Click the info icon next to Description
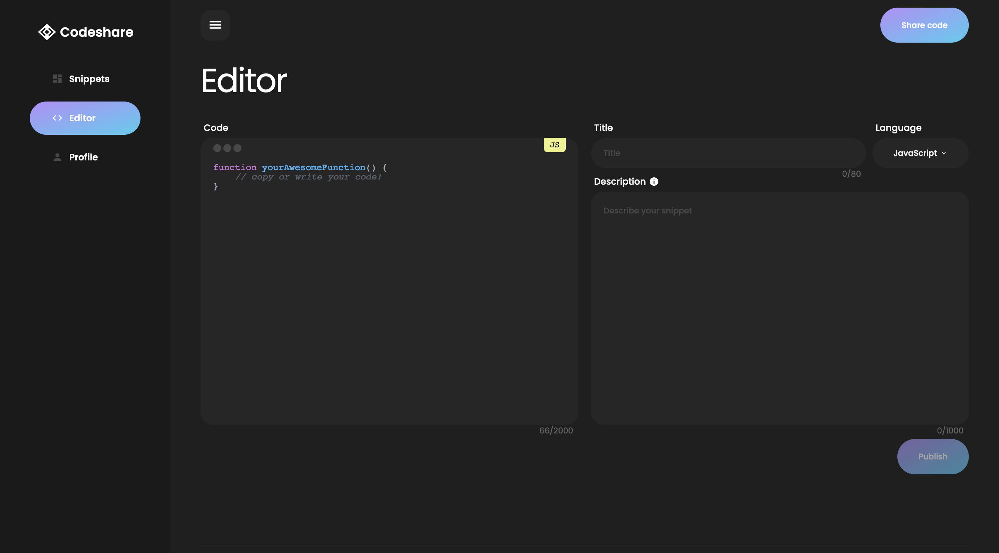Screen dimensions: 999x553 click(653, 181)
